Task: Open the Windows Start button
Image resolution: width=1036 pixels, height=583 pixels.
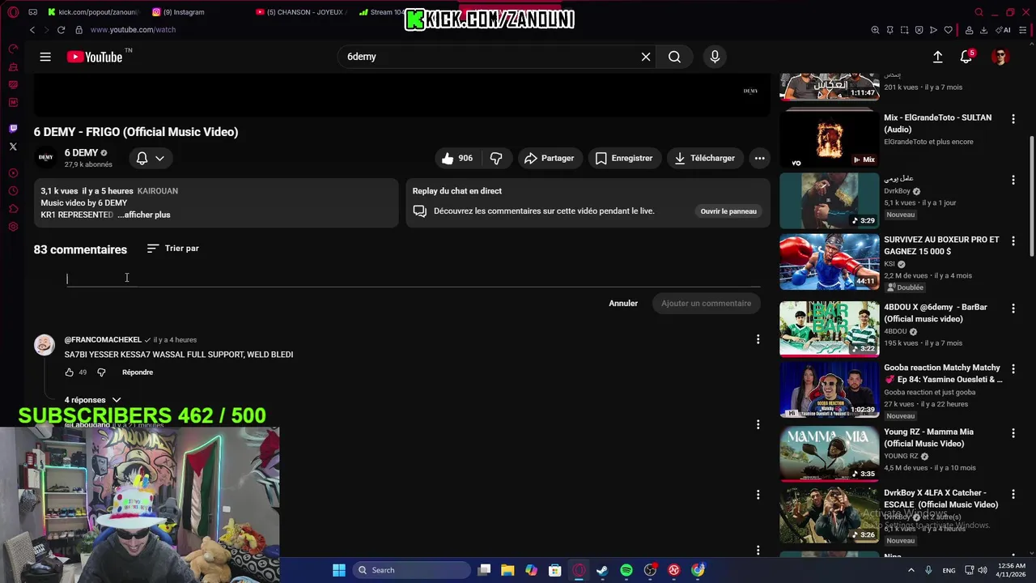Action: click(x=339, y=570)
